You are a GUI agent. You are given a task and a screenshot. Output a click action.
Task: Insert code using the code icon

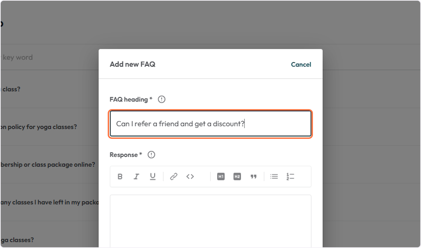[190, 176]
